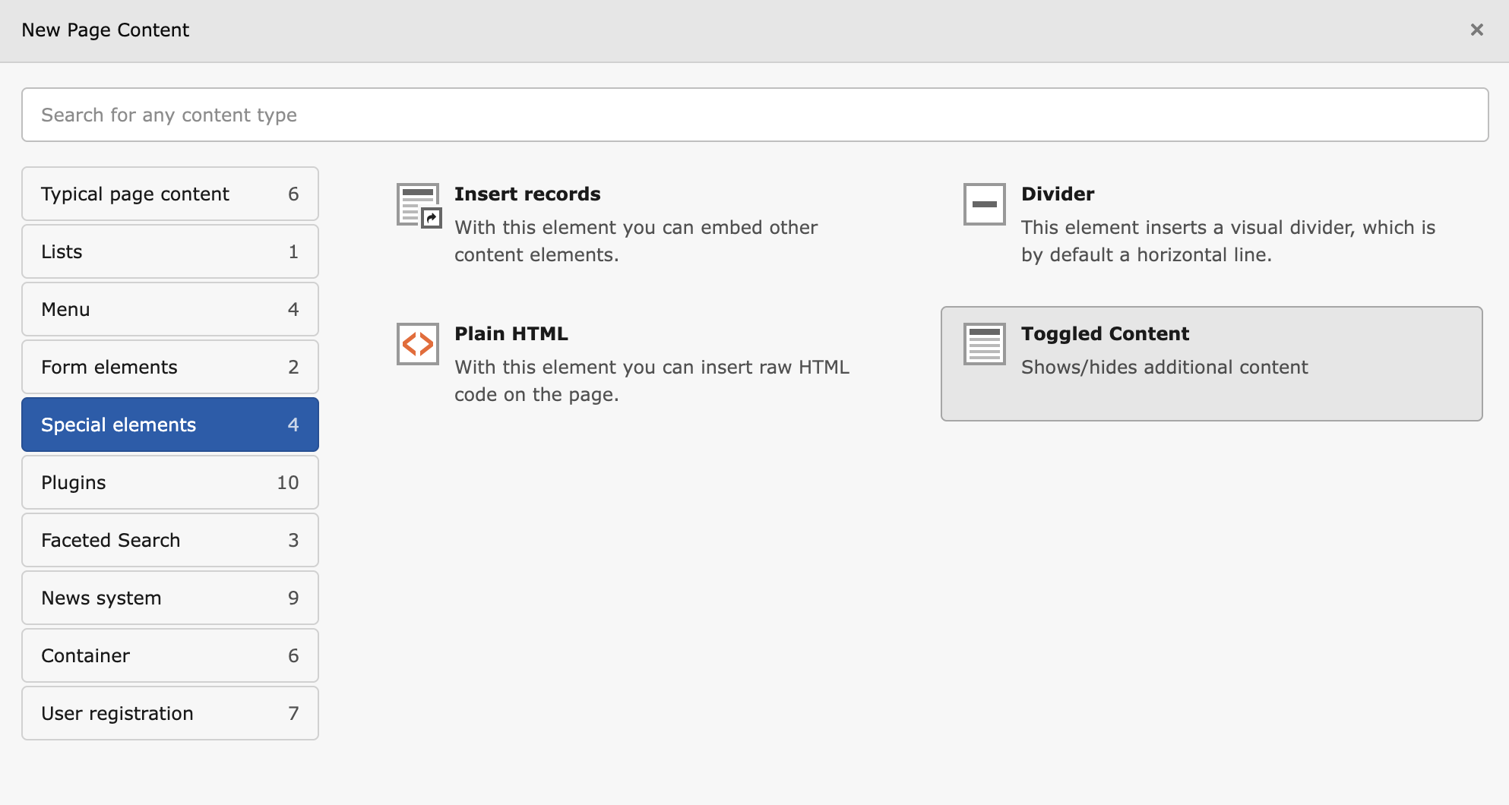This screenshot has width=1509, height=805.
Task: Click the Divider element icon
Action: click(984, 205)
